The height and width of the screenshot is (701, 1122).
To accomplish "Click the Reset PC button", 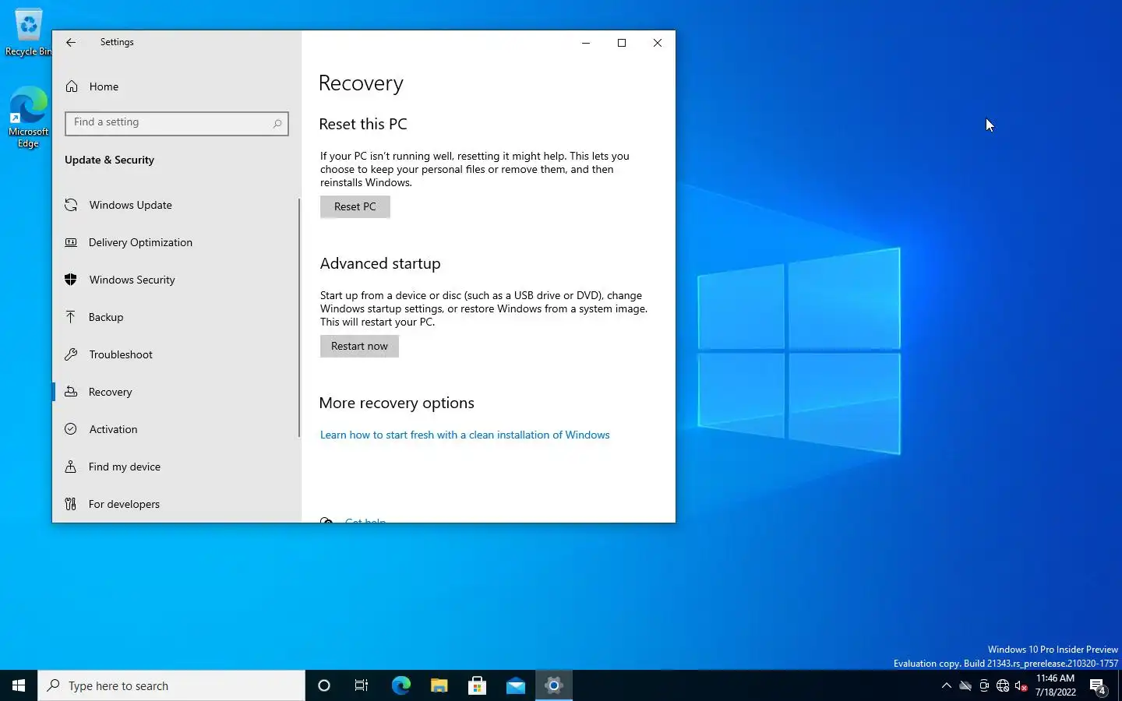I will (355, 206).
